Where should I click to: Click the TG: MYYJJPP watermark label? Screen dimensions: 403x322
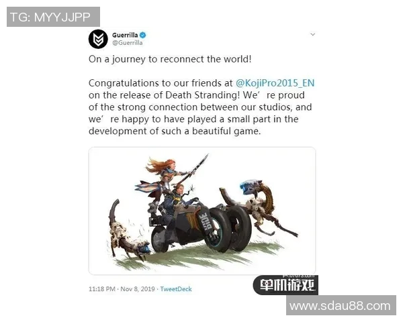pos(53,17)
